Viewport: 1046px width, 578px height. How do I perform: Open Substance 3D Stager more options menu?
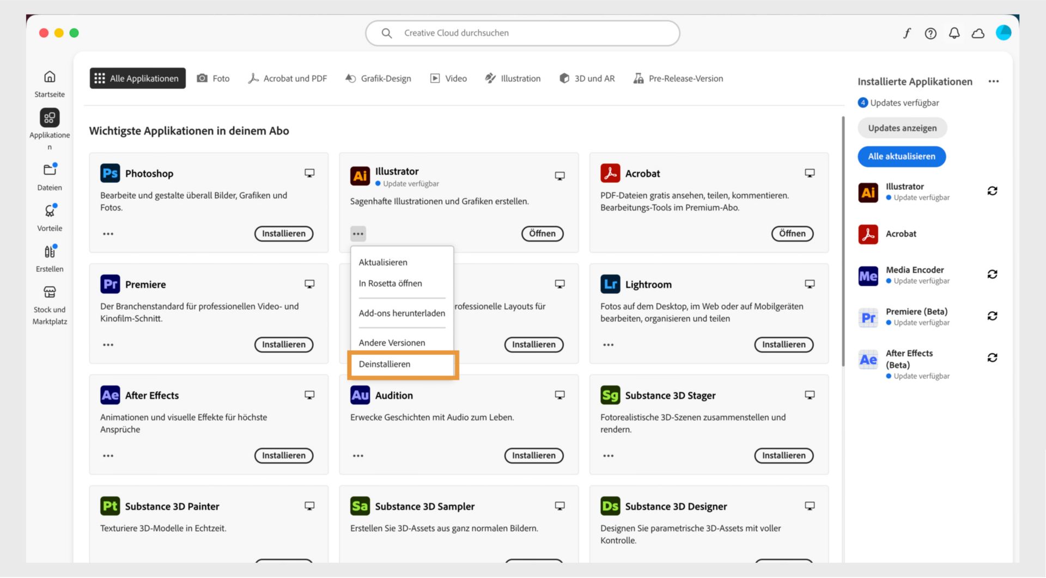tap(608, 456)
